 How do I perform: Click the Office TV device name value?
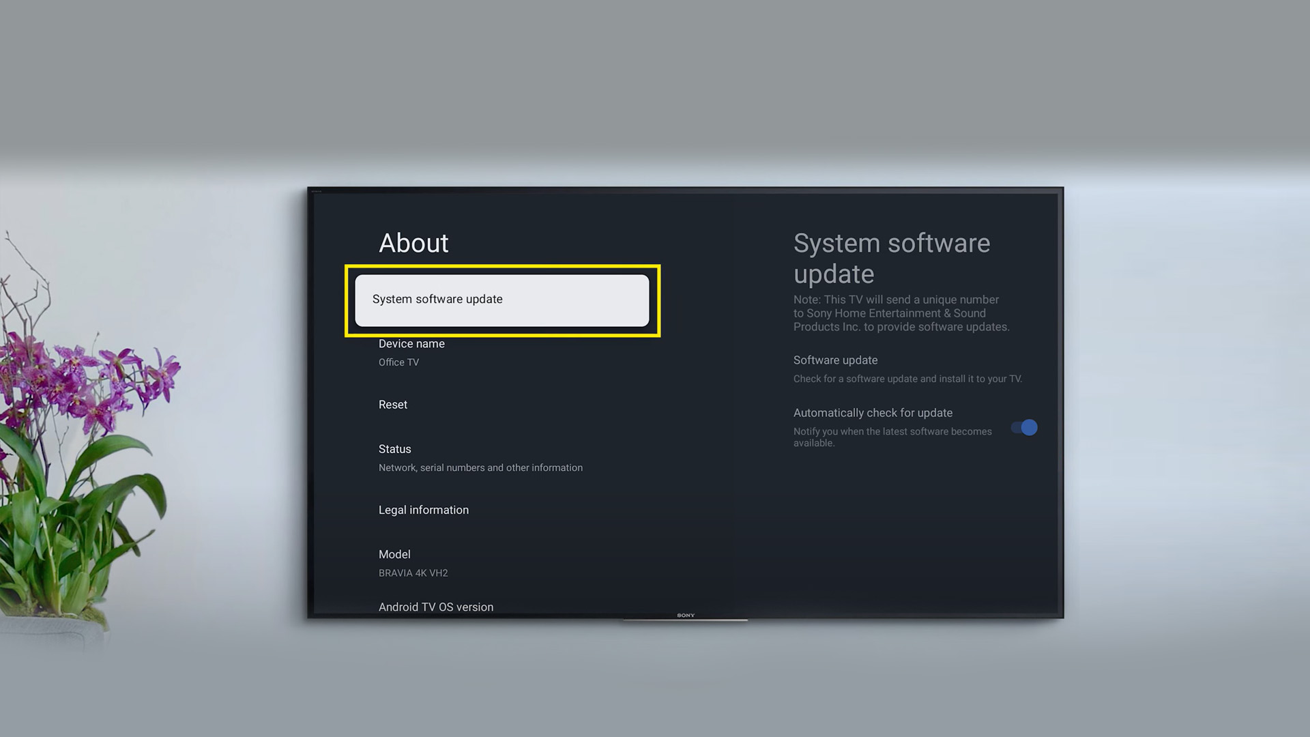[398, 362]
